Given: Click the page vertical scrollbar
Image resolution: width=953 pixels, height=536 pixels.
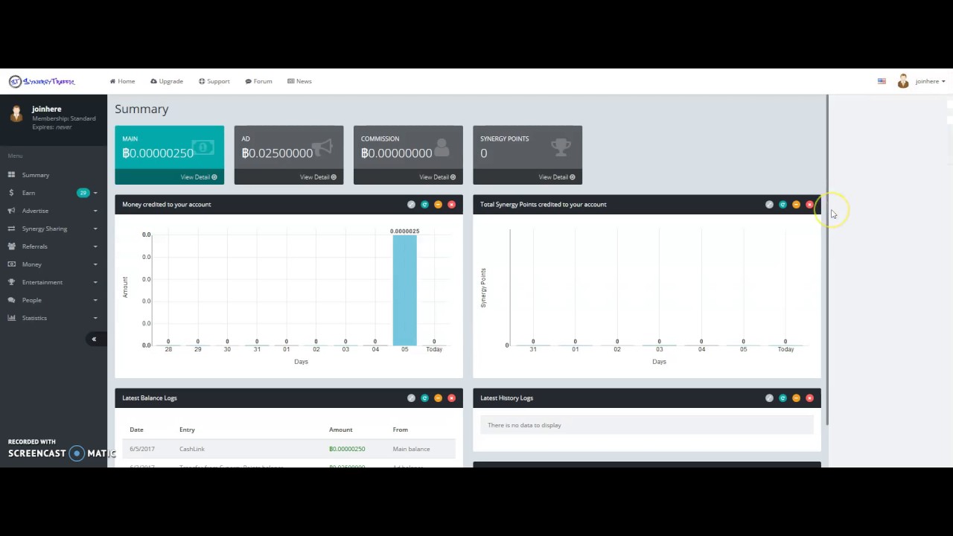Looking at the screenshot, I should tap(826, 261).
